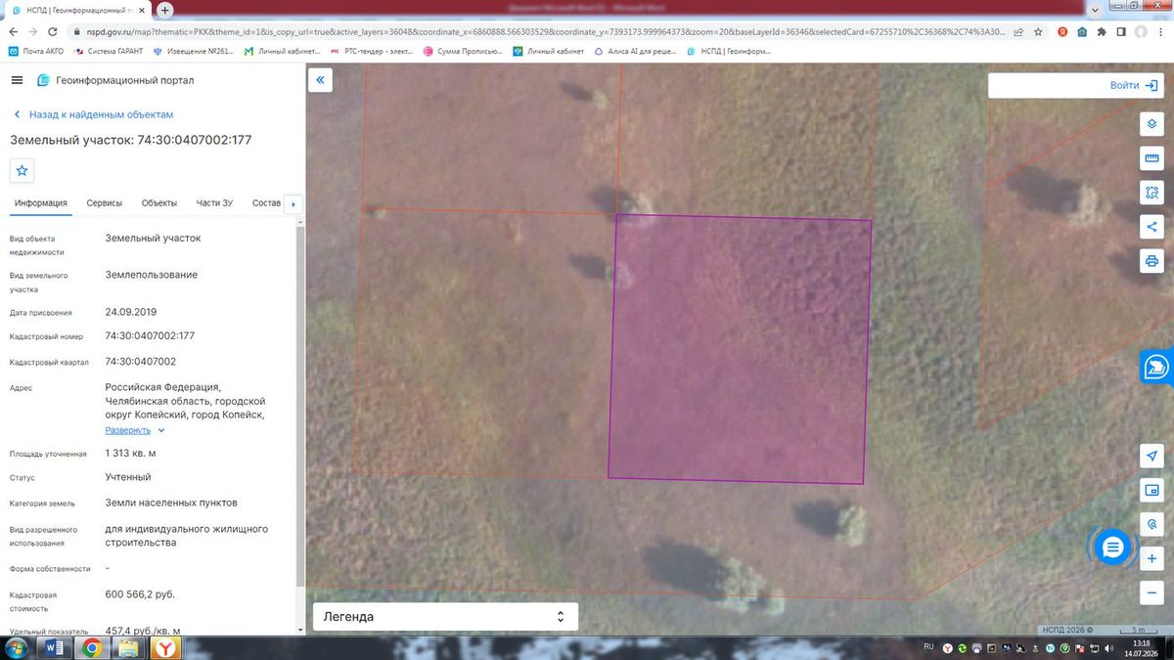Switch the RU input language indicator
The height and width of the screenshot is (660, 1174).
[929, 647]
